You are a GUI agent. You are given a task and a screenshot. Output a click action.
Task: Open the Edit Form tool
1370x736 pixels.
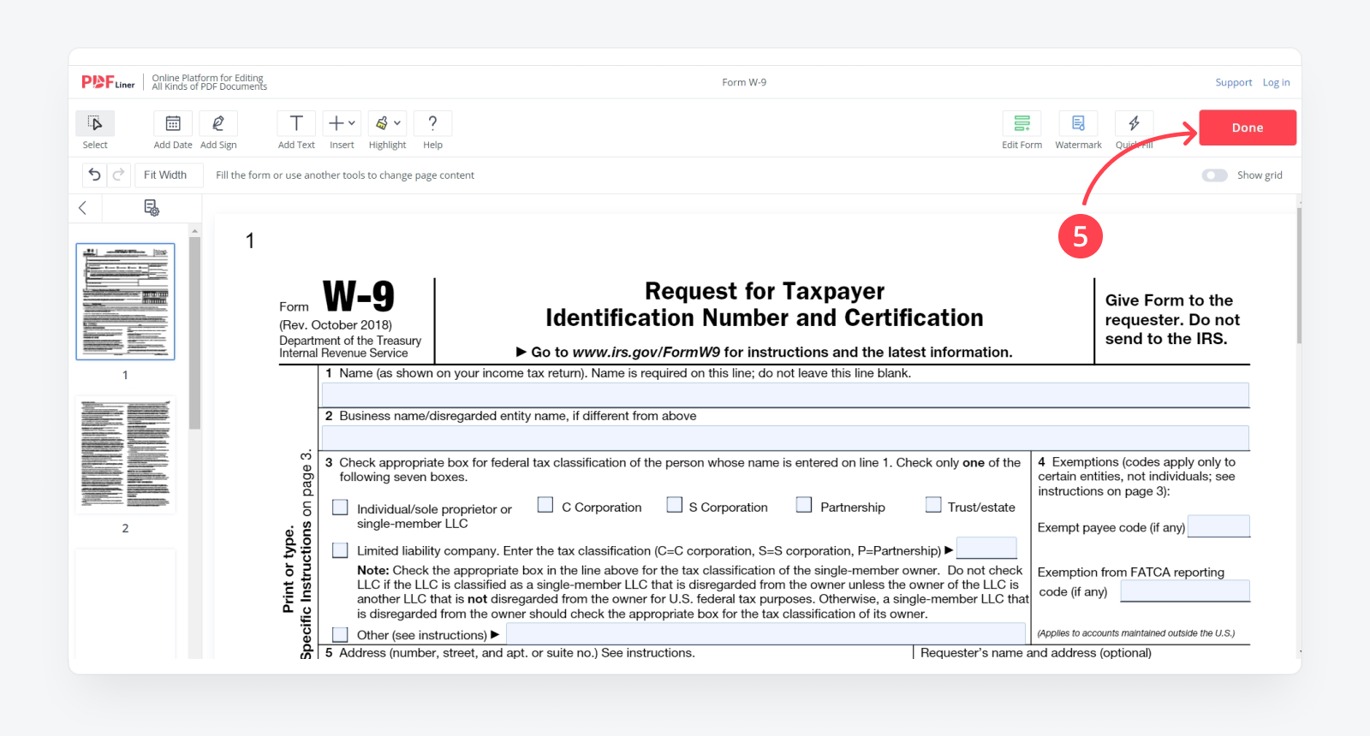(1022, 123)
